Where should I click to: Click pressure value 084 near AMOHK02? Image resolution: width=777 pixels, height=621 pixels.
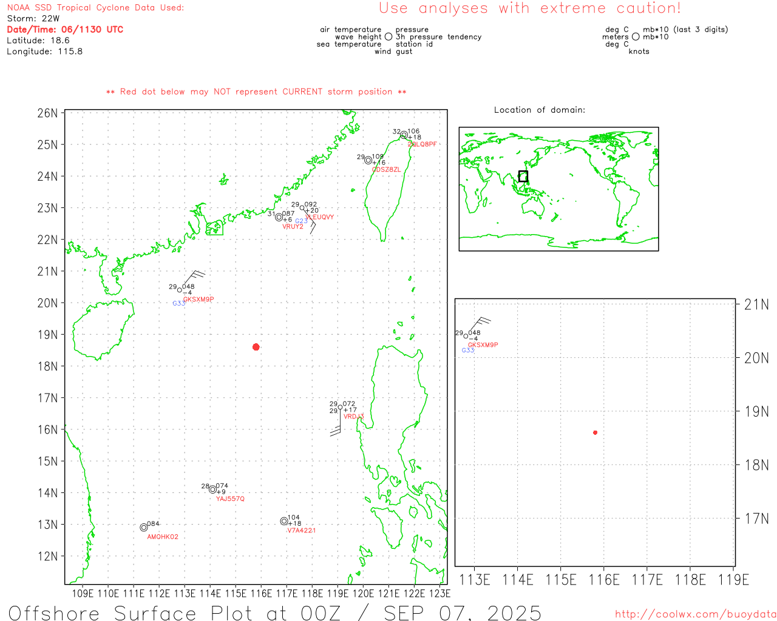tap(154, 523)
